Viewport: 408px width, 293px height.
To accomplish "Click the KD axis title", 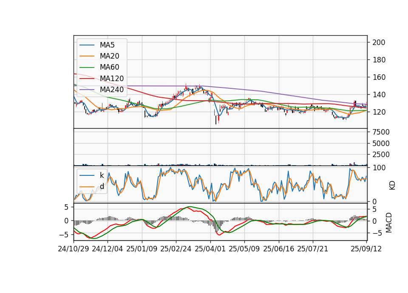I will 392,186.
